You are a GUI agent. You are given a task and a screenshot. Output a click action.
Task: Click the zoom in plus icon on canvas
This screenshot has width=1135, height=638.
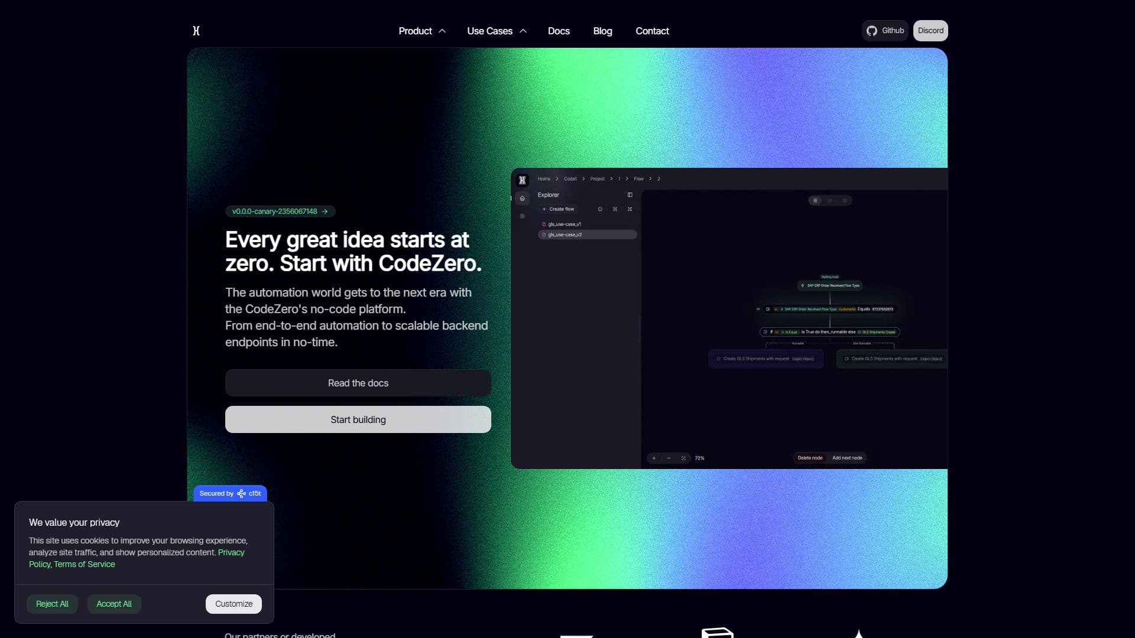(x=654, y=458)
